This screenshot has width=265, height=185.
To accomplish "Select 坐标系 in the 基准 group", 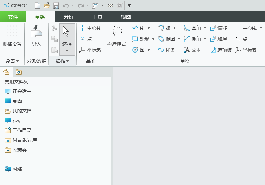I will tap(90, 50).
